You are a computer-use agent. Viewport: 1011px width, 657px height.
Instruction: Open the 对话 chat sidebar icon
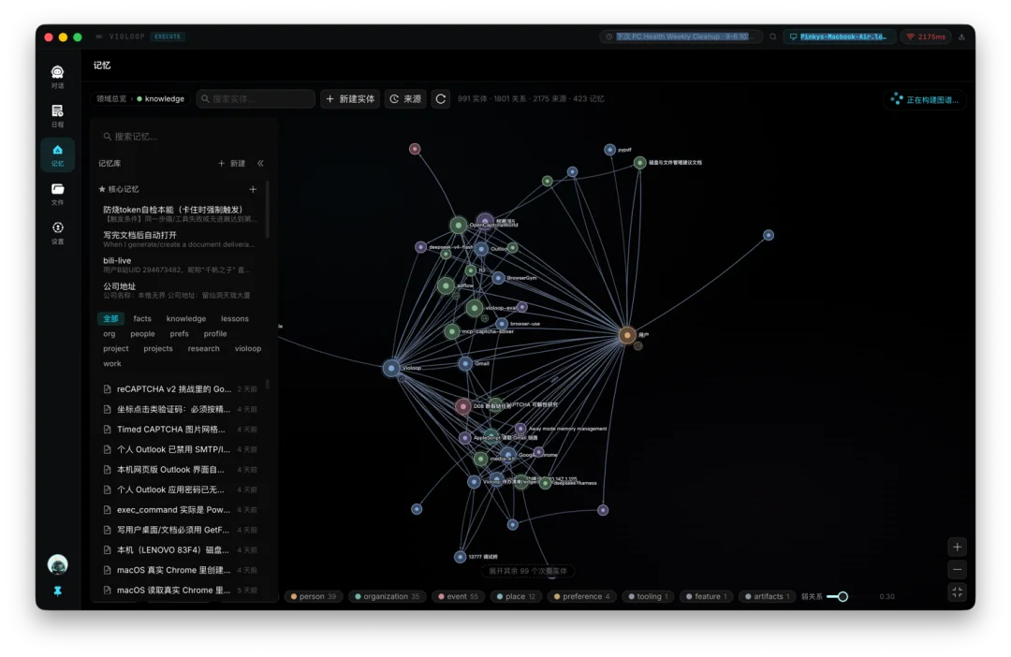point(57,76)
